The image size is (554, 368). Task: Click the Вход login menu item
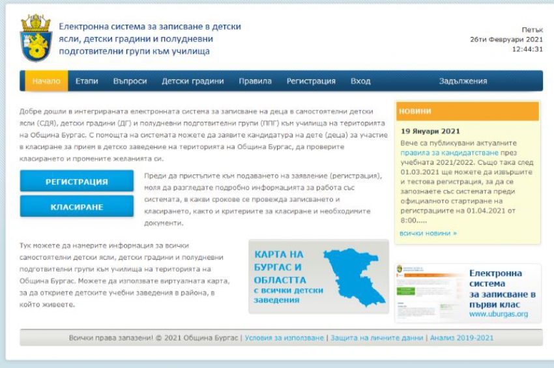pyautogui.click(x=360, y=81)
